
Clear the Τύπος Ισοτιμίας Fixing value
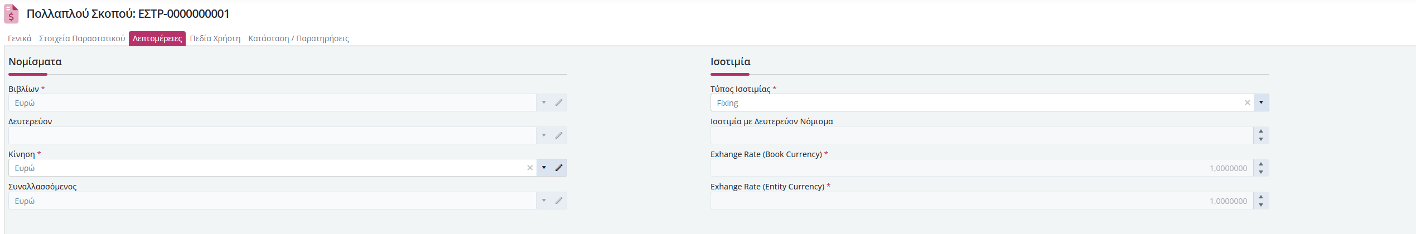point(1247,103)
